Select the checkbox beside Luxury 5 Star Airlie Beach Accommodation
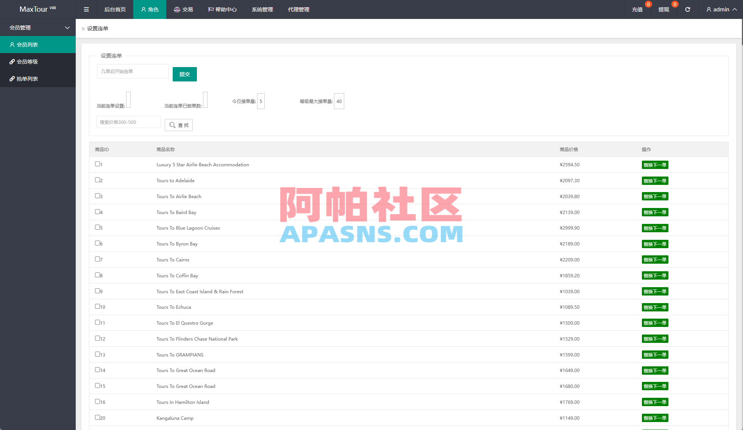 97,164
